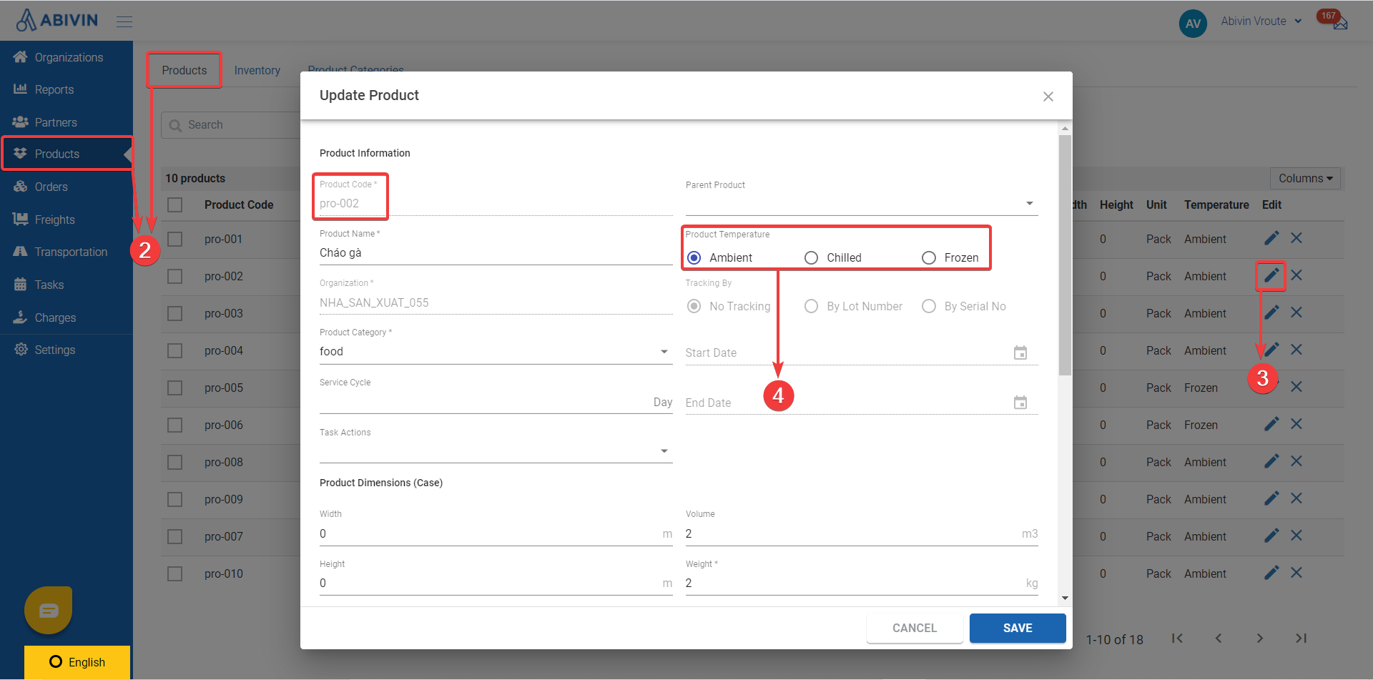
Task: Go to the next page of products
Action: click(x=1260, y=639)
